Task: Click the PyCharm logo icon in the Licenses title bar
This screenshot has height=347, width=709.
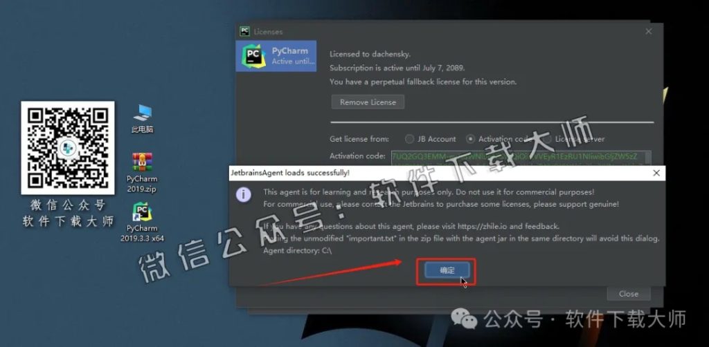Action: [x=244, y=31]
